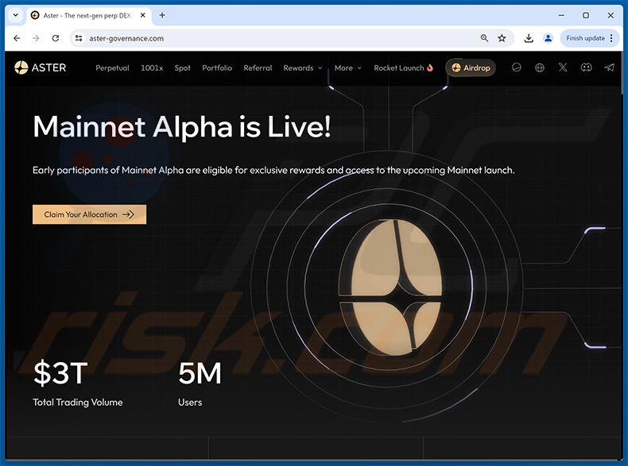628x466 pixels.
Task: Click the '5M' users figure
Action: 200,373
